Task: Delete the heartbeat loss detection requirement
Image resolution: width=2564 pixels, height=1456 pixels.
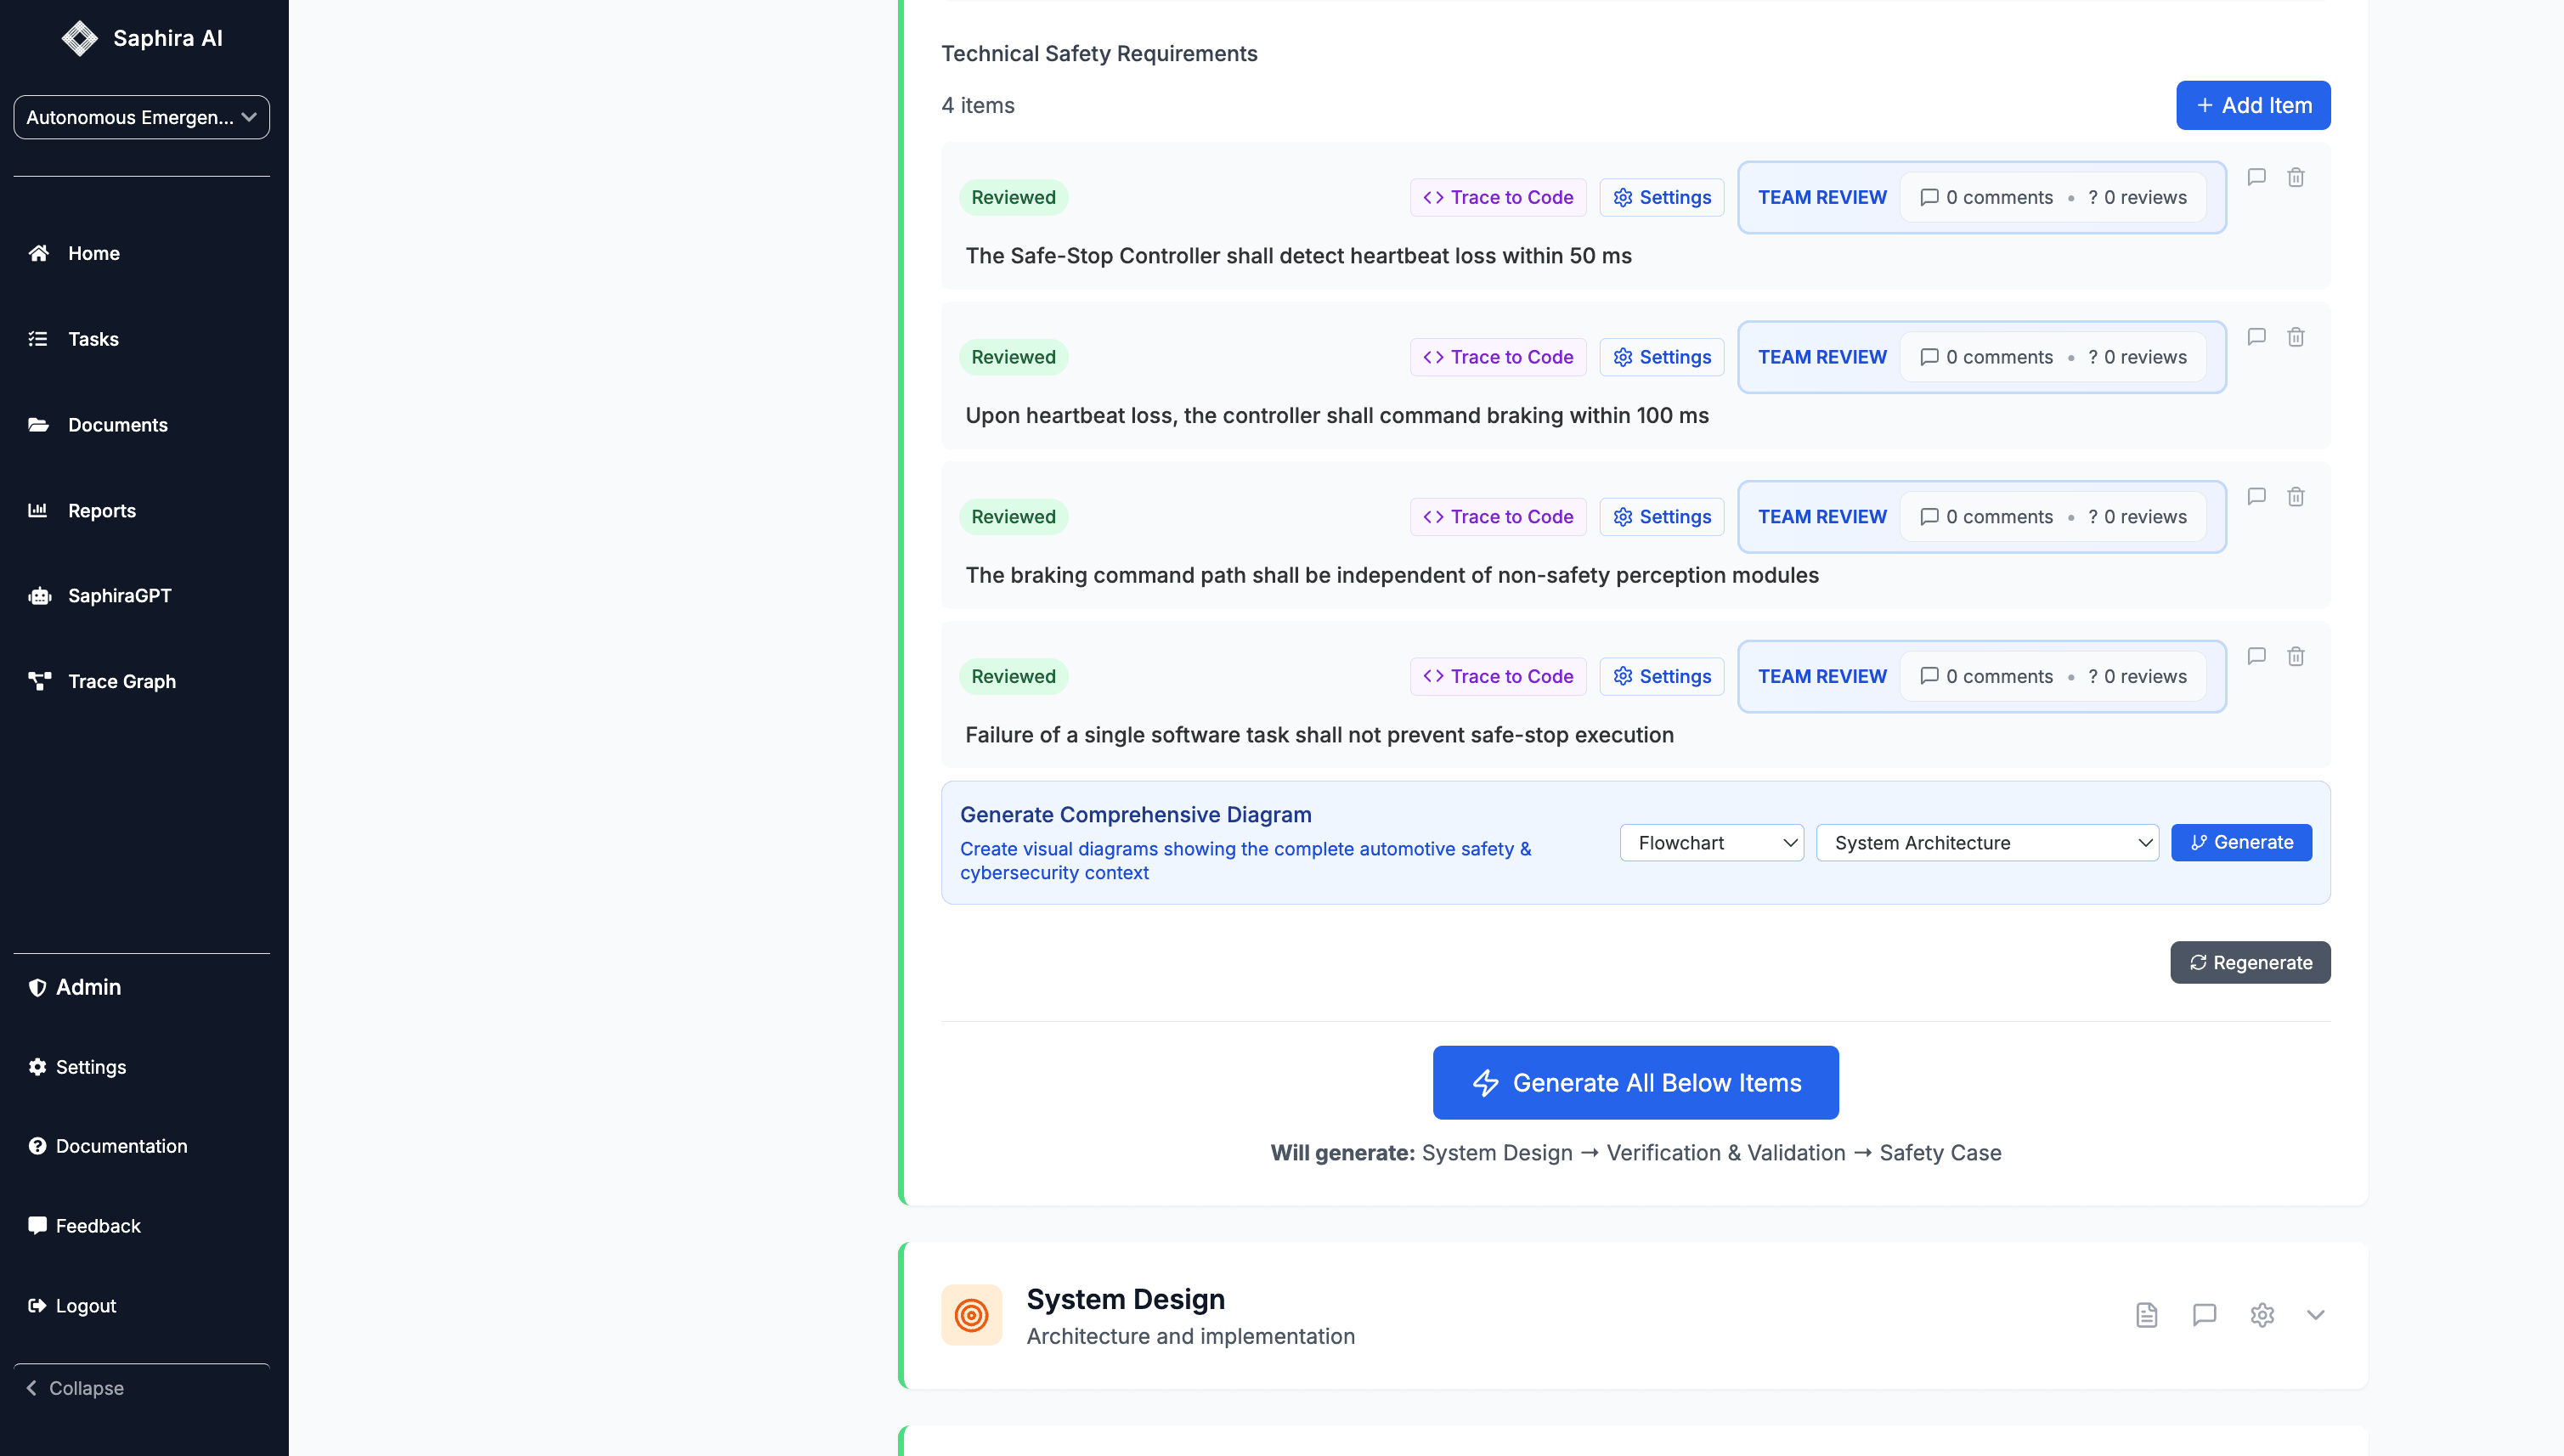Action: click(x=2295, y=178)
